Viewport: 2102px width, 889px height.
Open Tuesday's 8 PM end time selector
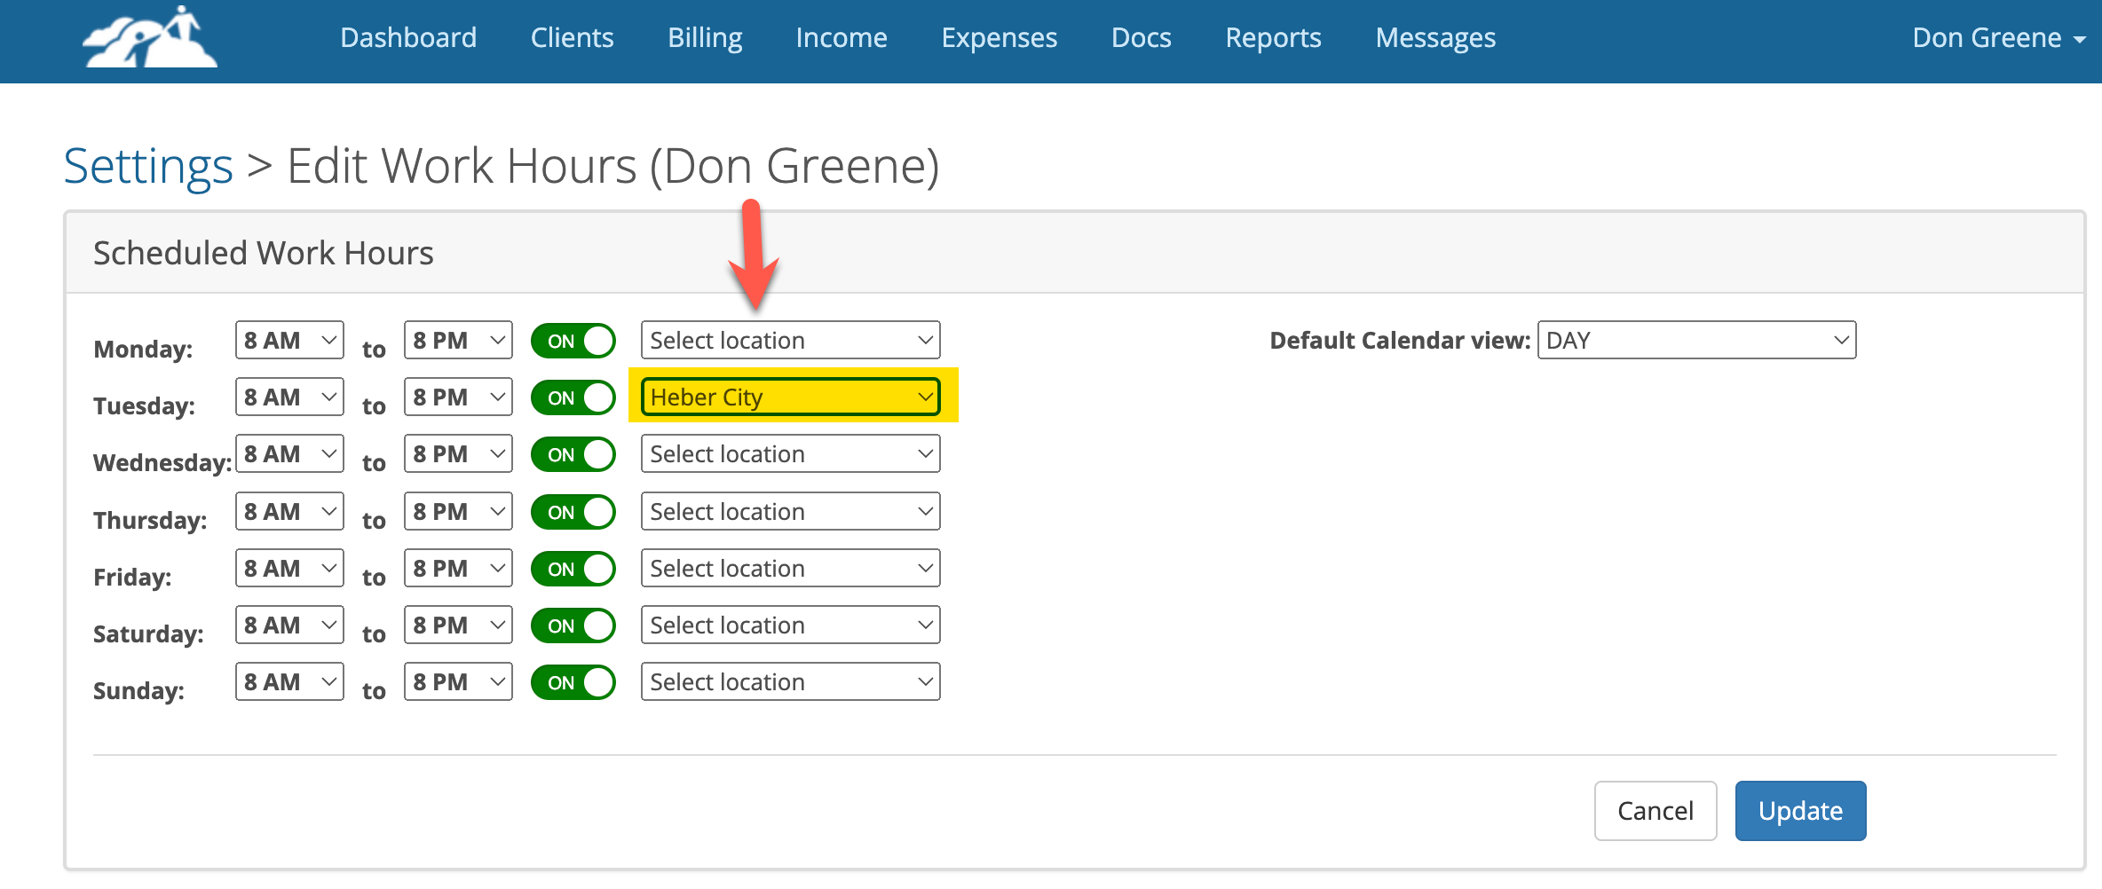[x=457, y=397]
